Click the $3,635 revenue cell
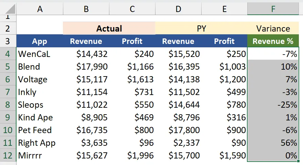This screenshot has height=165, width=303. coord(86,143)
